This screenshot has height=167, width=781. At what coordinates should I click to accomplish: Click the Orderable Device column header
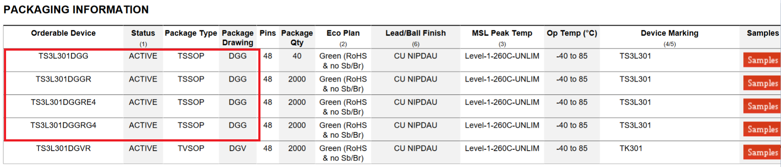pyautogui.click(x=63, y=33)
